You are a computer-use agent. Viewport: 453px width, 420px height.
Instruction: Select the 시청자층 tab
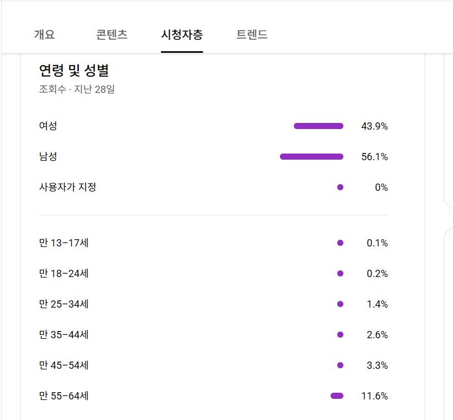[x=182, y=34]
